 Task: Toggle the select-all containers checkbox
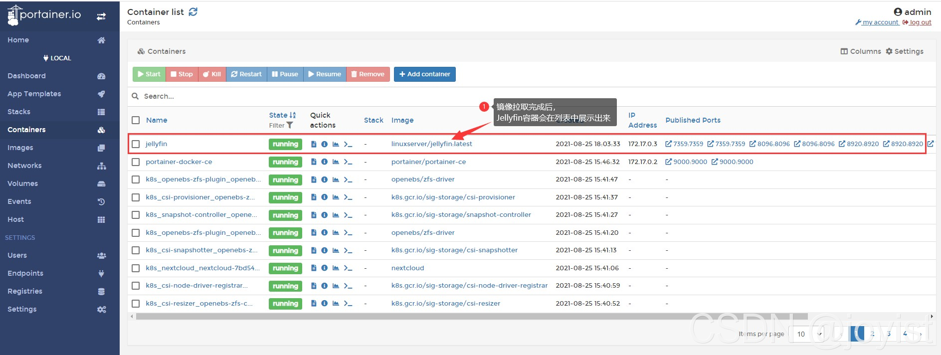coord(136,120)
